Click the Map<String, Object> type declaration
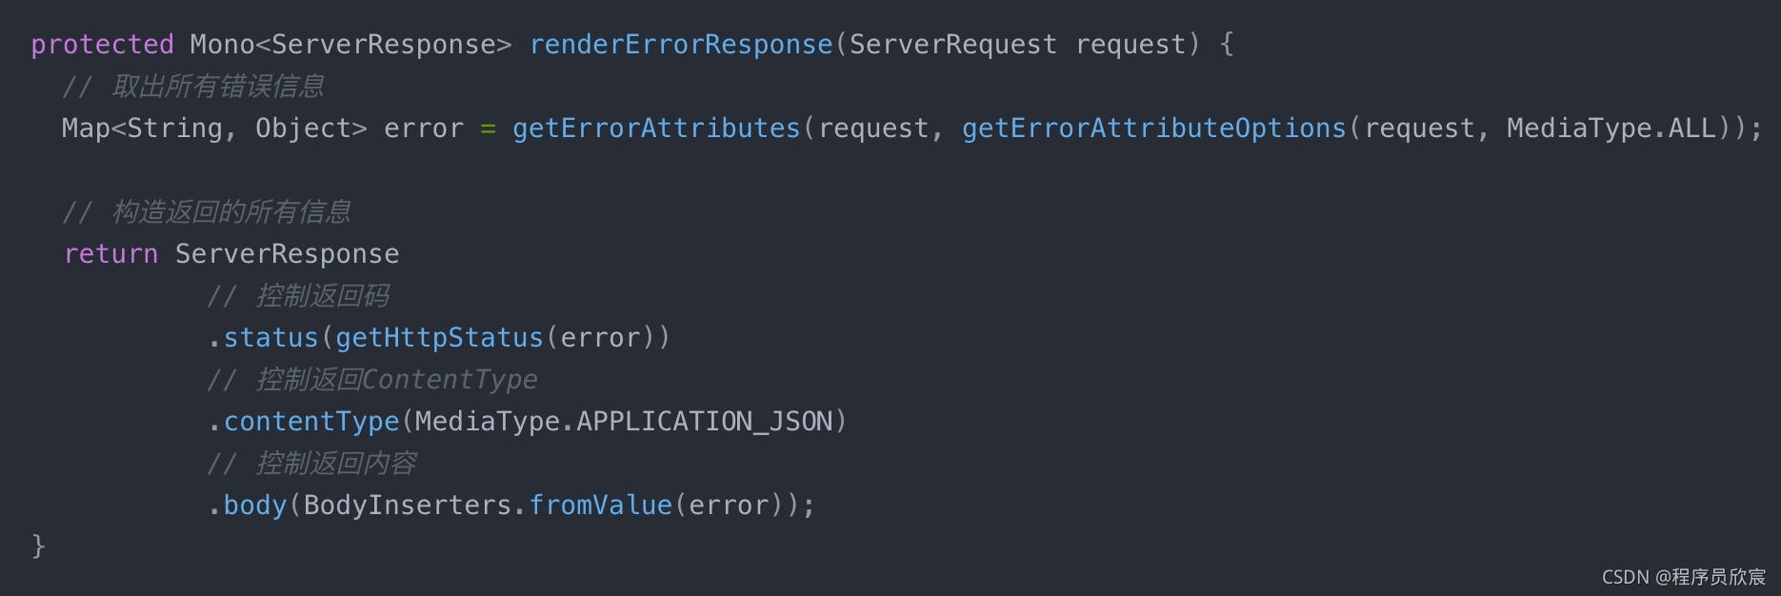Image resolution: width=1781 pixels, height=596 pixels. point(214,129)
